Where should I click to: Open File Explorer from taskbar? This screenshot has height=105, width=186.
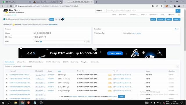(16, 103)
